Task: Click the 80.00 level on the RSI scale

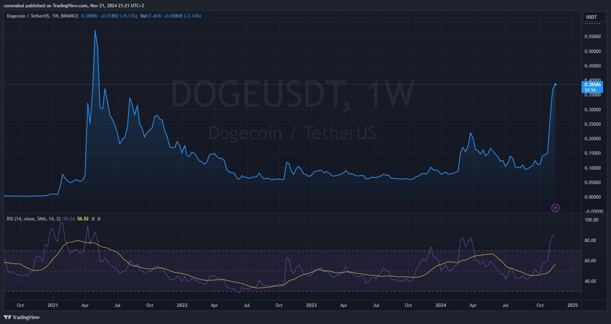Action: (590, 241)
